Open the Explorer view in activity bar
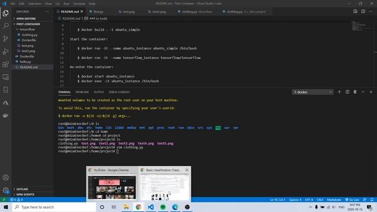The height and width of the screenshot is (212, 377). point(5,13)
